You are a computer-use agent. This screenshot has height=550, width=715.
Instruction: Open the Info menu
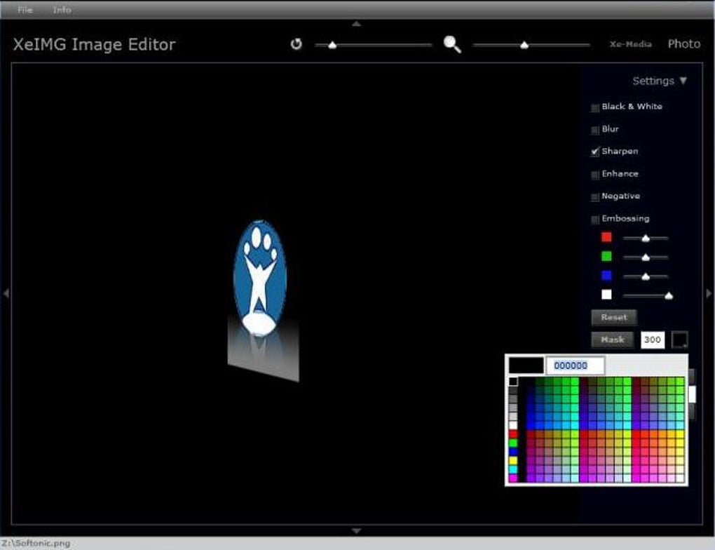pos(62,10)
